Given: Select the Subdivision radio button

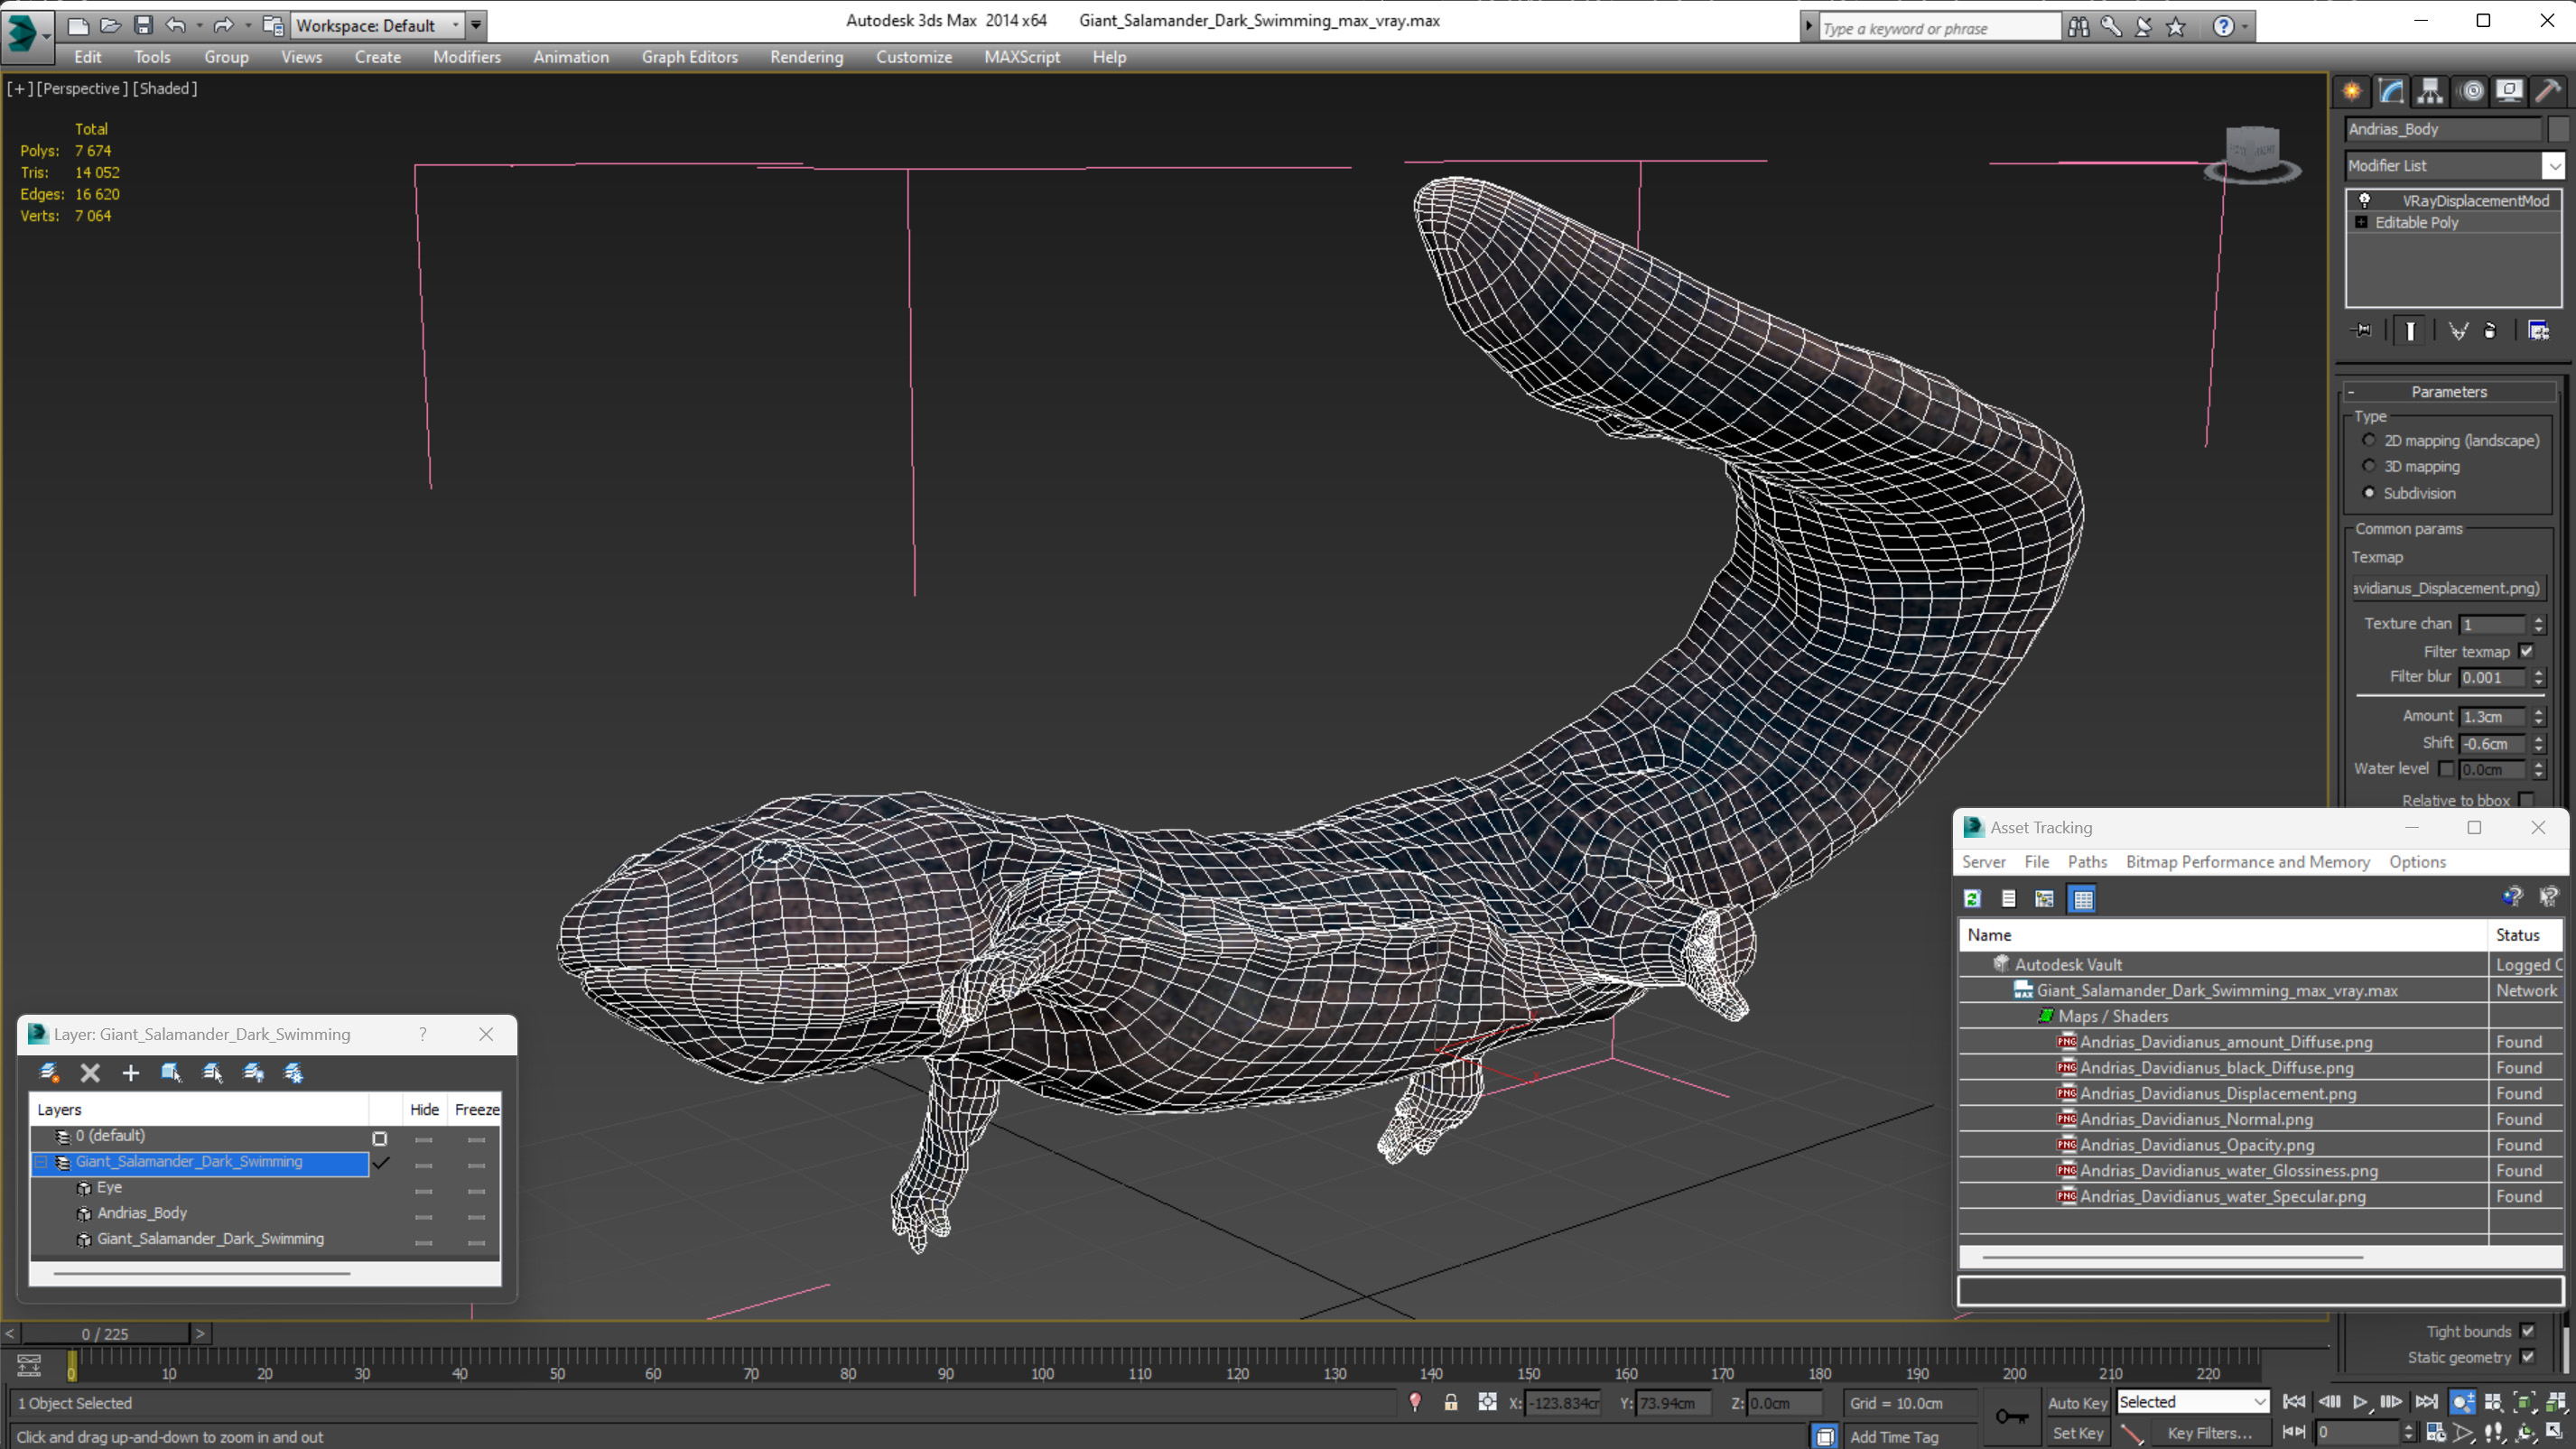Looking at the screenshot, I should [2369, 492].
